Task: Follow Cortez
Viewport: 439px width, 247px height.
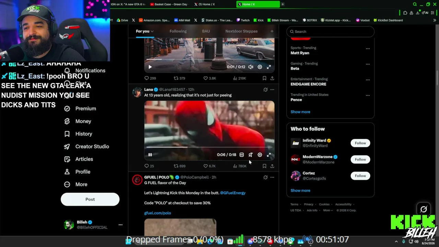Action: point(360,176)
